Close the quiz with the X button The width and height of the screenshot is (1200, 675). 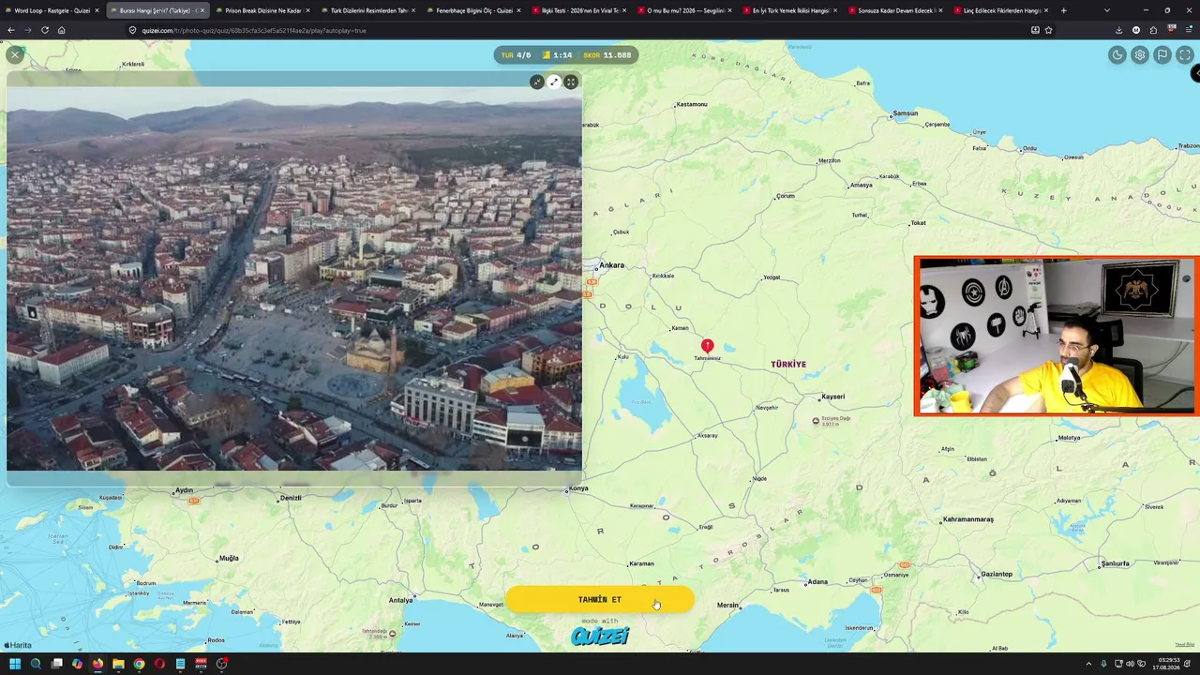(x=14, y=55)
